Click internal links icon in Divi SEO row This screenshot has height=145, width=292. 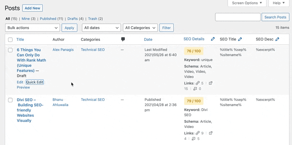197,133
